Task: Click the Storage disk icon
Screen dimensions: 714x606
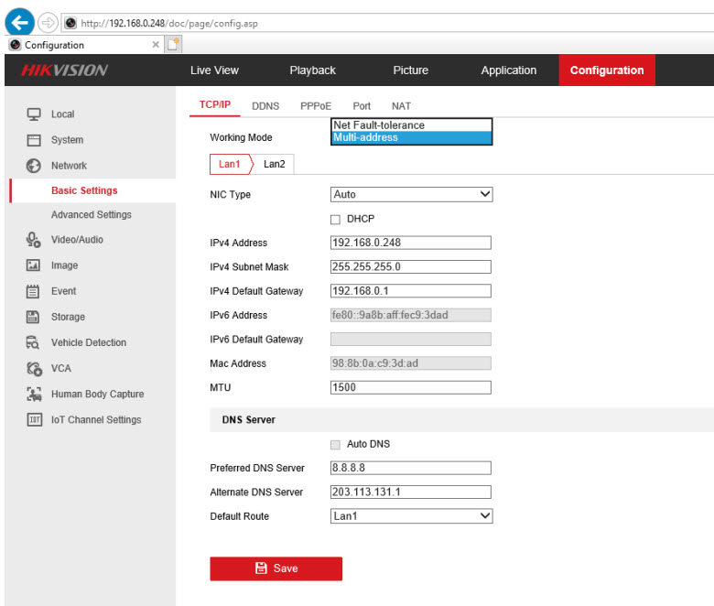Action: 34,317
